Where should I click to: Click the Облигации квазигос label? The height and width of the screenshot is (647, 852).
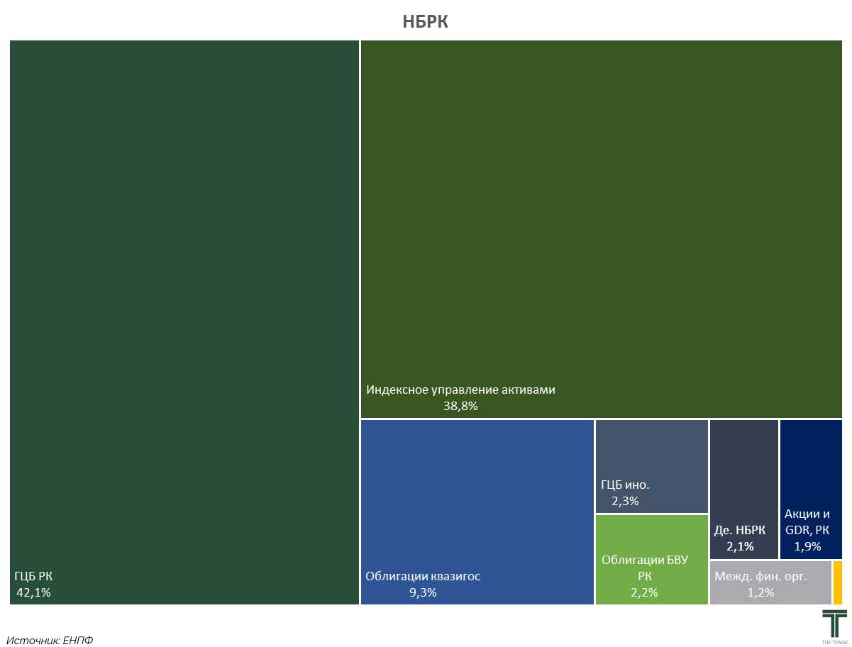point(423,576)
